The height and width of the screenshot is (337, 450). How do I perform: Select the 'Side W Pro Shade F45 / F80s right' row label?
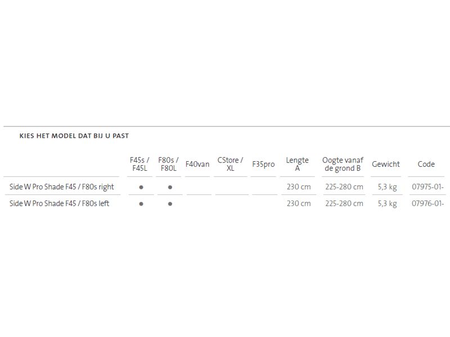pos(62,187)
